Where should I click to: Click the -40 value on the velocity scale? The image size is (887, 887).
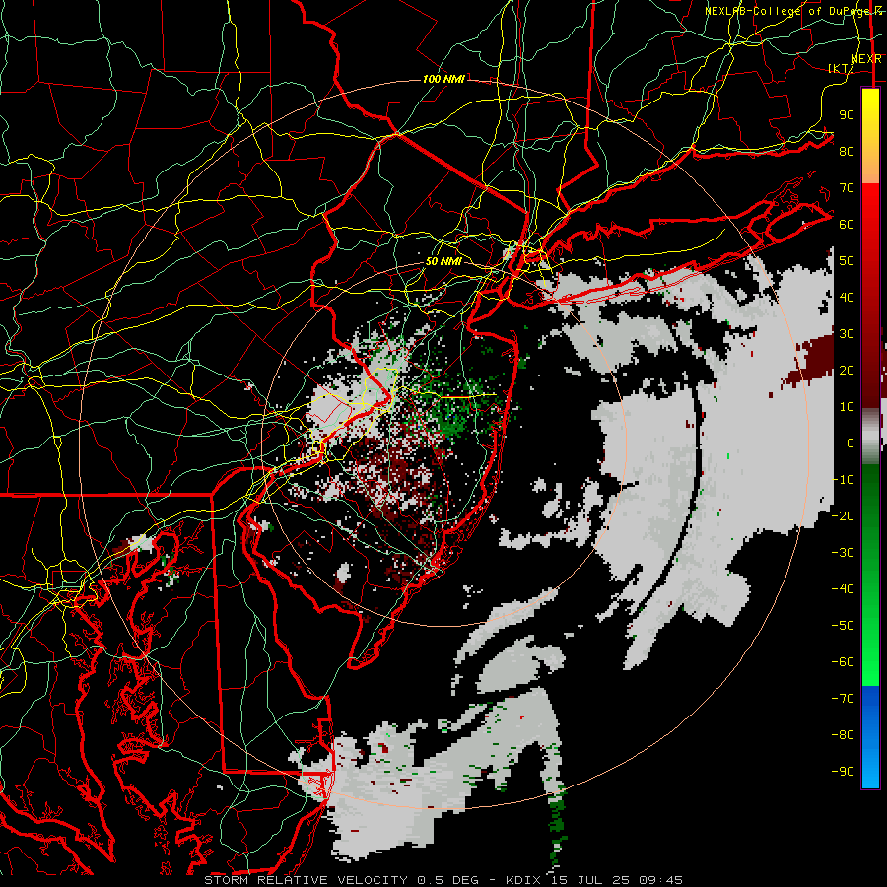[843, 589]
